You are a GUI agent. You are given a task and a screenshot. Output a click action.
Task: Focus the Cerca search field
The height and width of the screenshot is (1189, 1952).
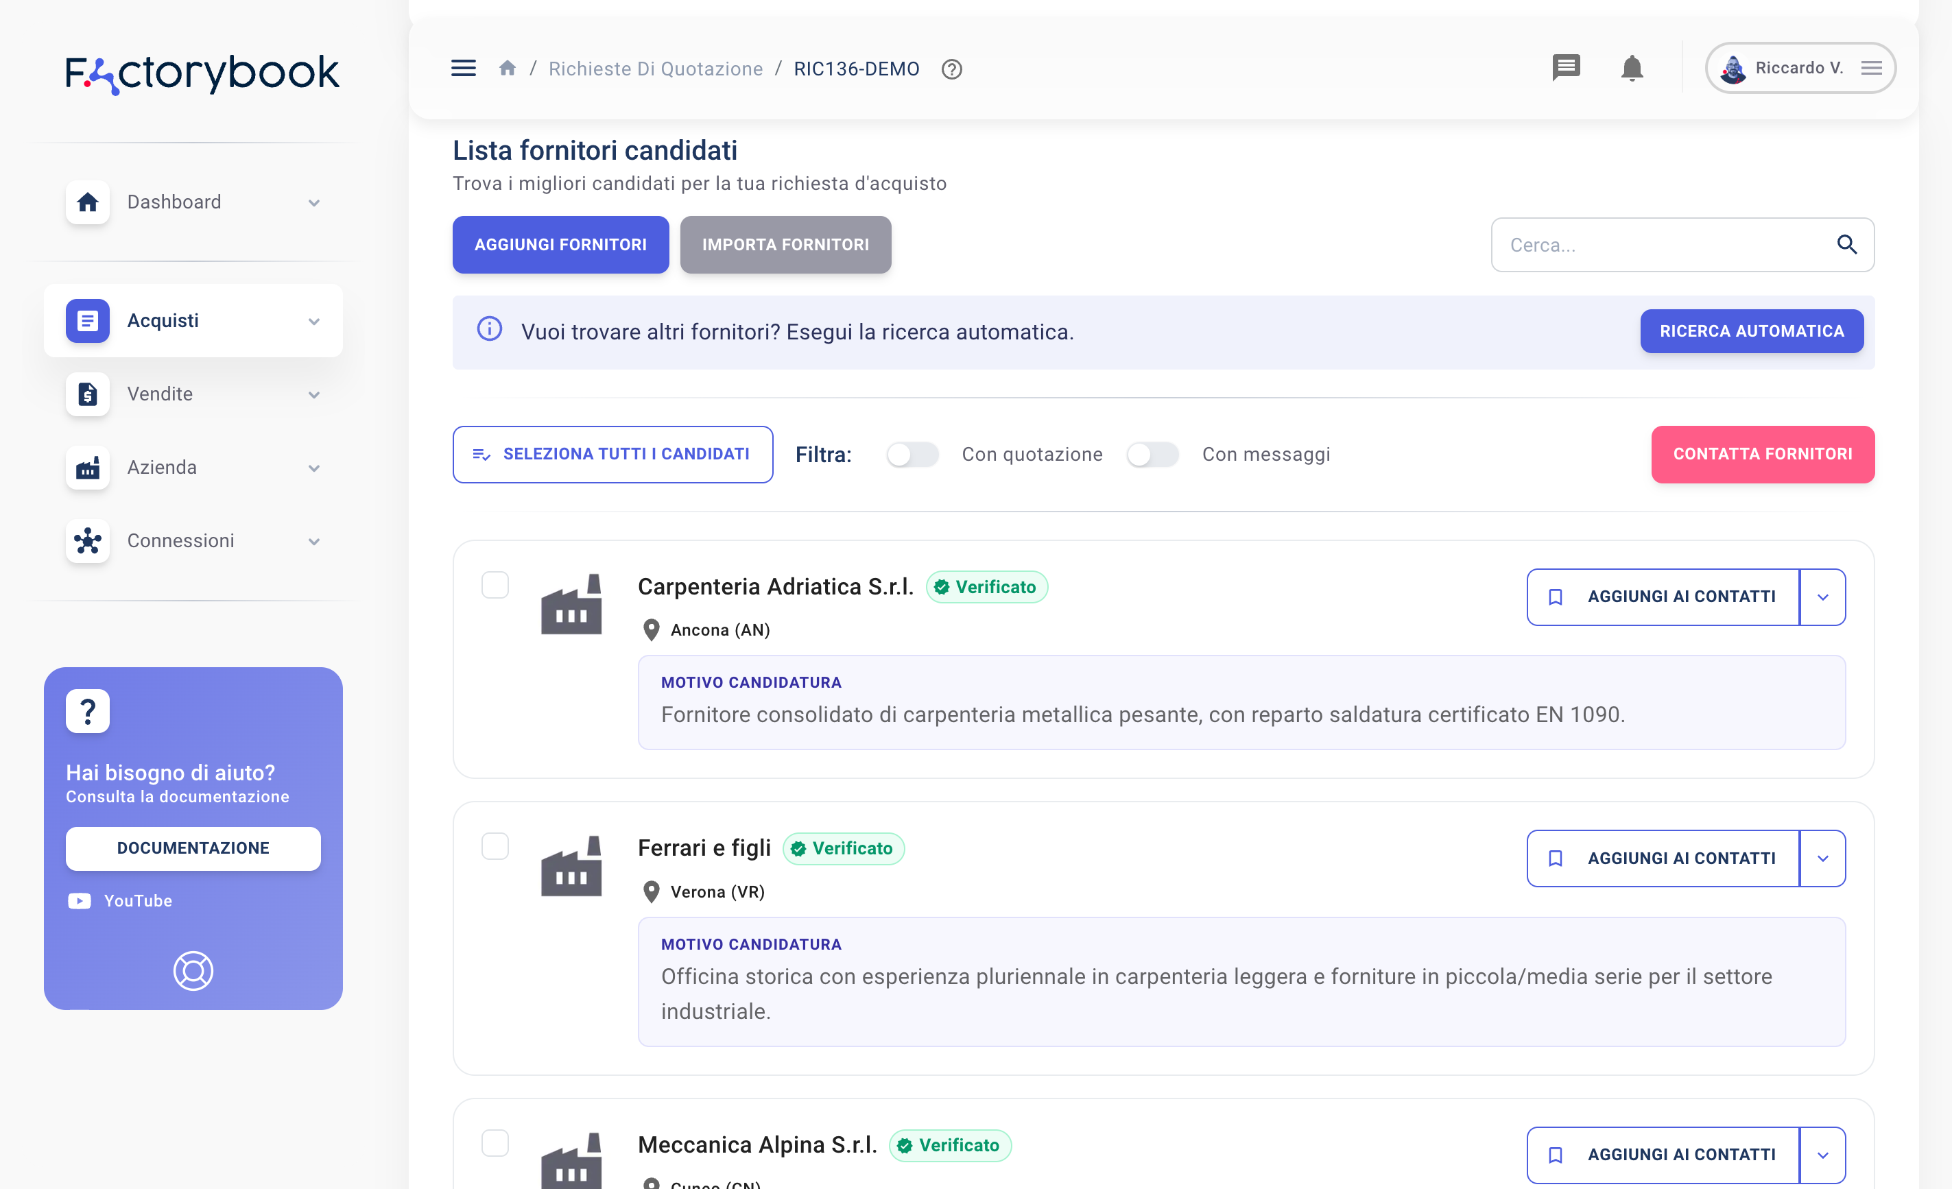pos(1682,245)
